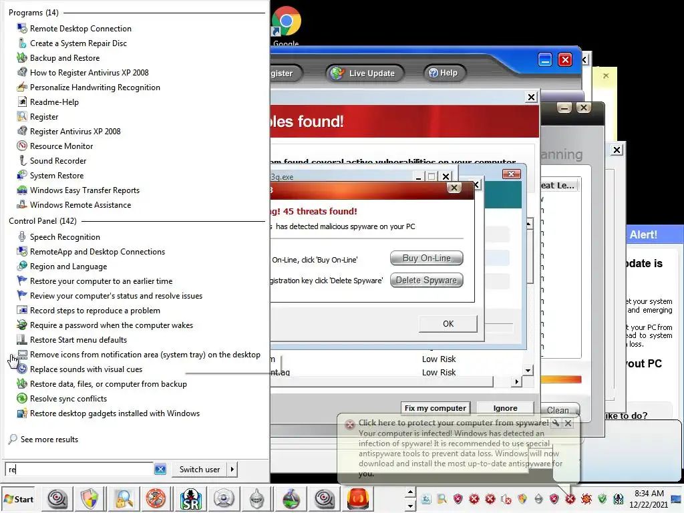
Task: Open the green flask taskbar icon
Action: (x=291, y=498)
